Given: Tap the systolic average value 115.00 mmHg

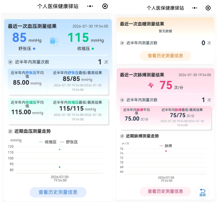Looking at the screenshot, I should 27,112.
